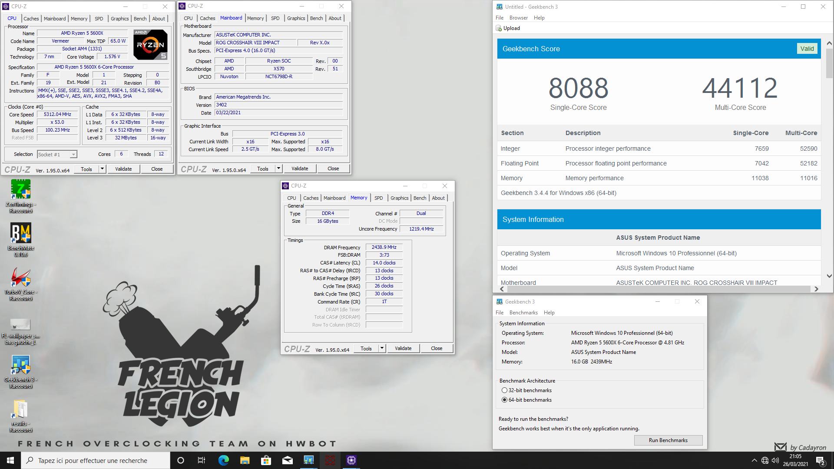Image resolution: width=834 pixels, height=469 pixels.
Task: Click the taskbar clock and date
Action: [x=795, y=460]
